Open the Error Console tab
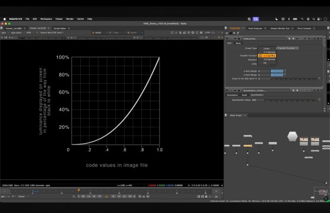 coord(304,28)
